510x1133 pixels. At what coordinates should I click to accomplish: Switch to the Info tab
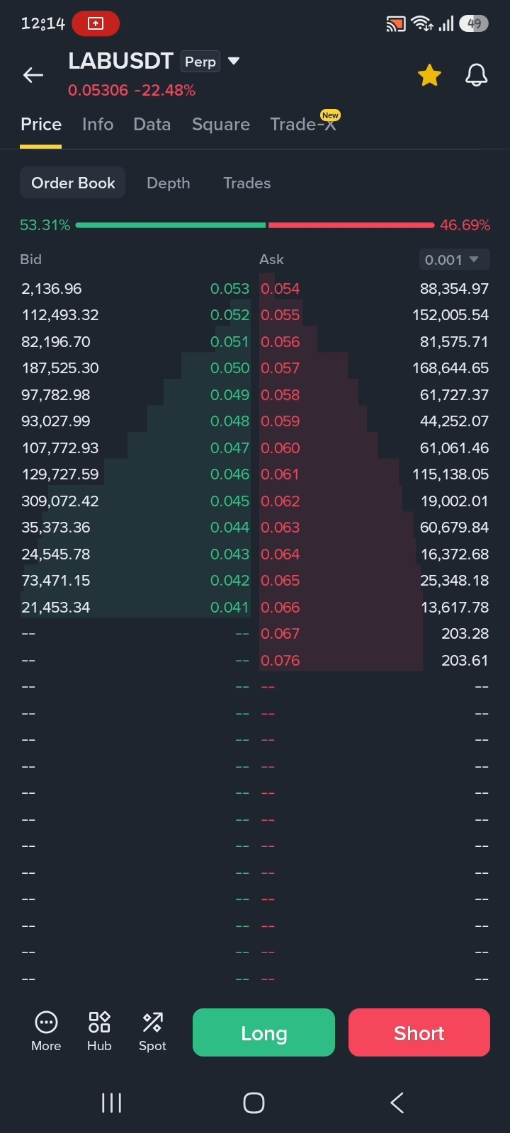click(x=98, y=125)
